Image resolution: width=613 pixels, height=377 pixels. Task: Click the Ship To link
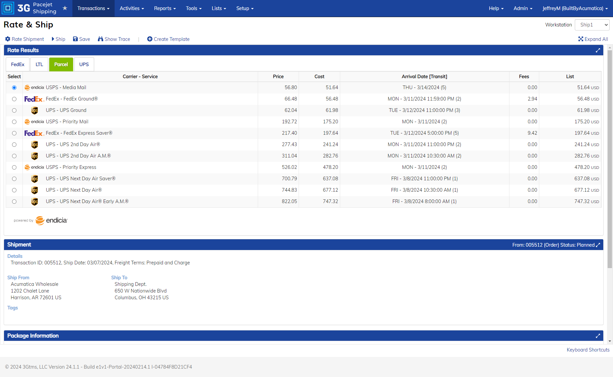pyautogui.click(x=119, y=277)
